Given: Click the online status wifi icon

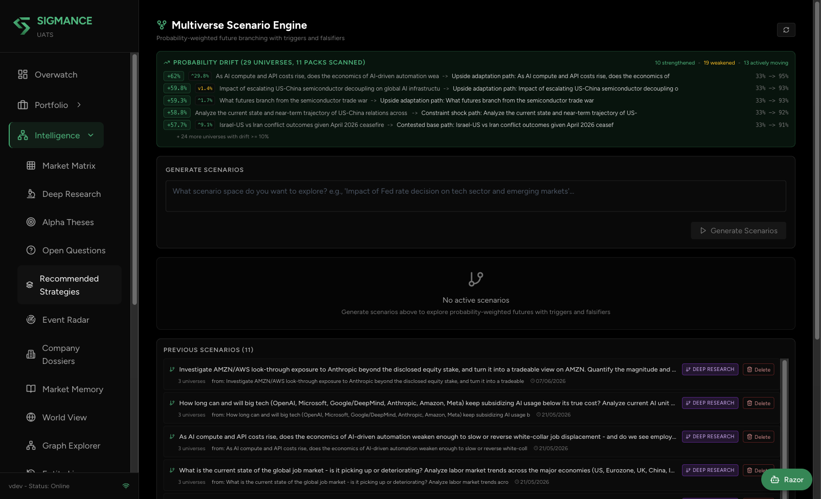Looking at the screenshot, I should pyautogui.click(x=126, y=486).
